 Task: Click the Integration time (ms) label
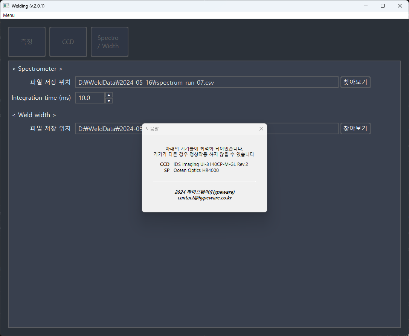click(41, 98)
